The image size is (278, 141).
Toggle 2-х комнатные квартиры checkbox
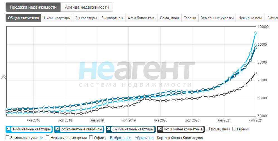pos(57,129)
